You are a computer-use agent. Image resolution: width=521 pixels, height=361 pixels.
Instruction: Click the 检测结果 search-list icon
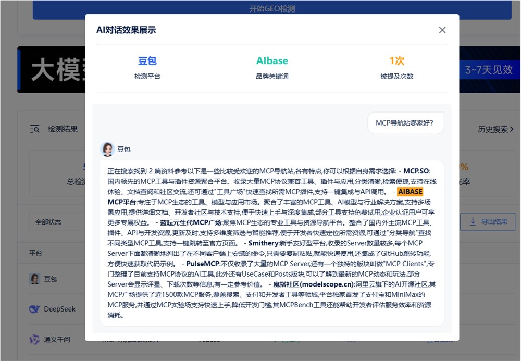(x=35, y=129)
